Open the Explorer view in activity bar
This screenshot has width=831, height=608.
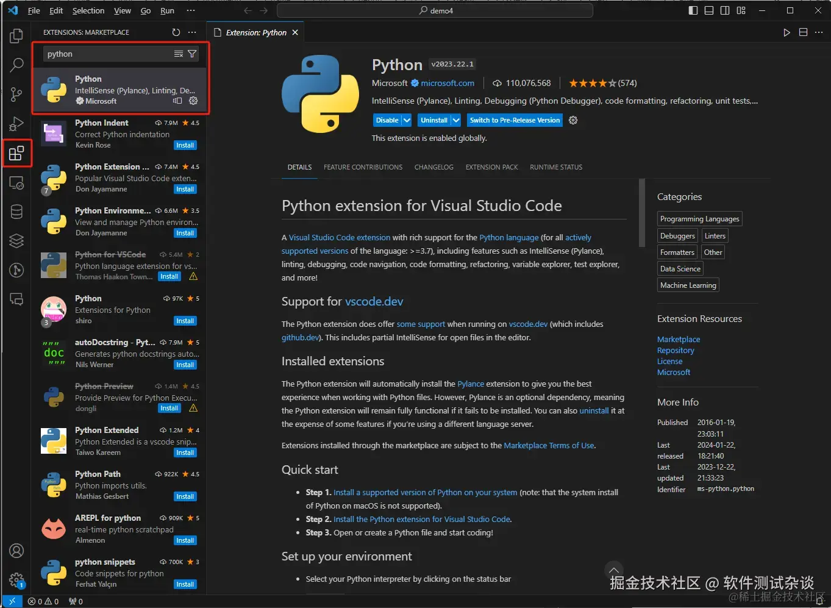tap(16, 36)
